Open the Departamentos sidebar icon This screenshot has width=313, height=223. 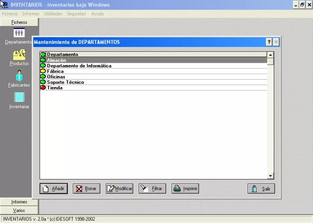(19, 33)
